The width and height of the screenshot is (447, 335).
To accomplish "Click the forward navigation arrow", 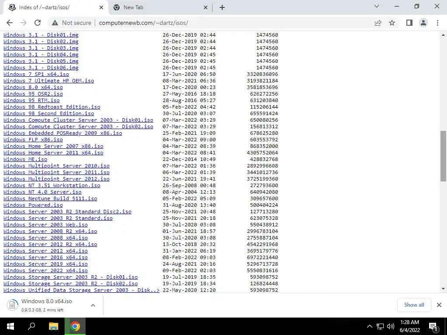I will click(24, 23).
